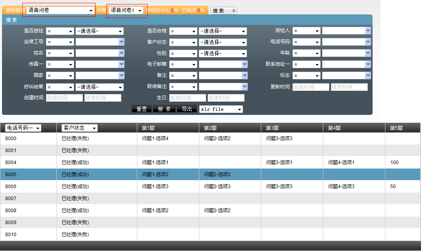Open the 语音问卷 quality-management dropdown

click(60, 10)
